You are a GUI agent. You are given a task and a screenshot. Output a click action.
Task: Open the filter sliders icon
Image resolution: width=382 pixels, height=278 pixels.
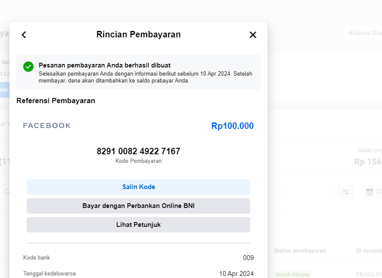click(345, 192)
